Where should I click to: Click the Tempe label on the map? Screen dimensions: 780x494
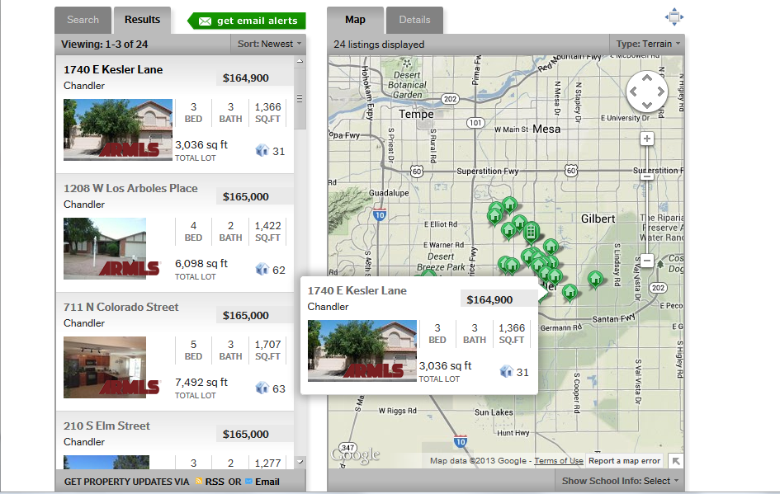pyautogui.click(x=416, y=114)
